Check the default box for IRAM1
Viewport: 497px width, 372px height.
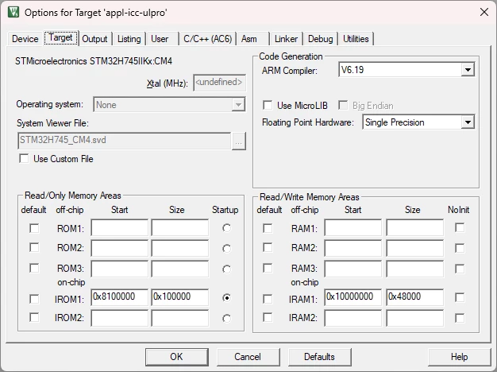coord(268,299)
